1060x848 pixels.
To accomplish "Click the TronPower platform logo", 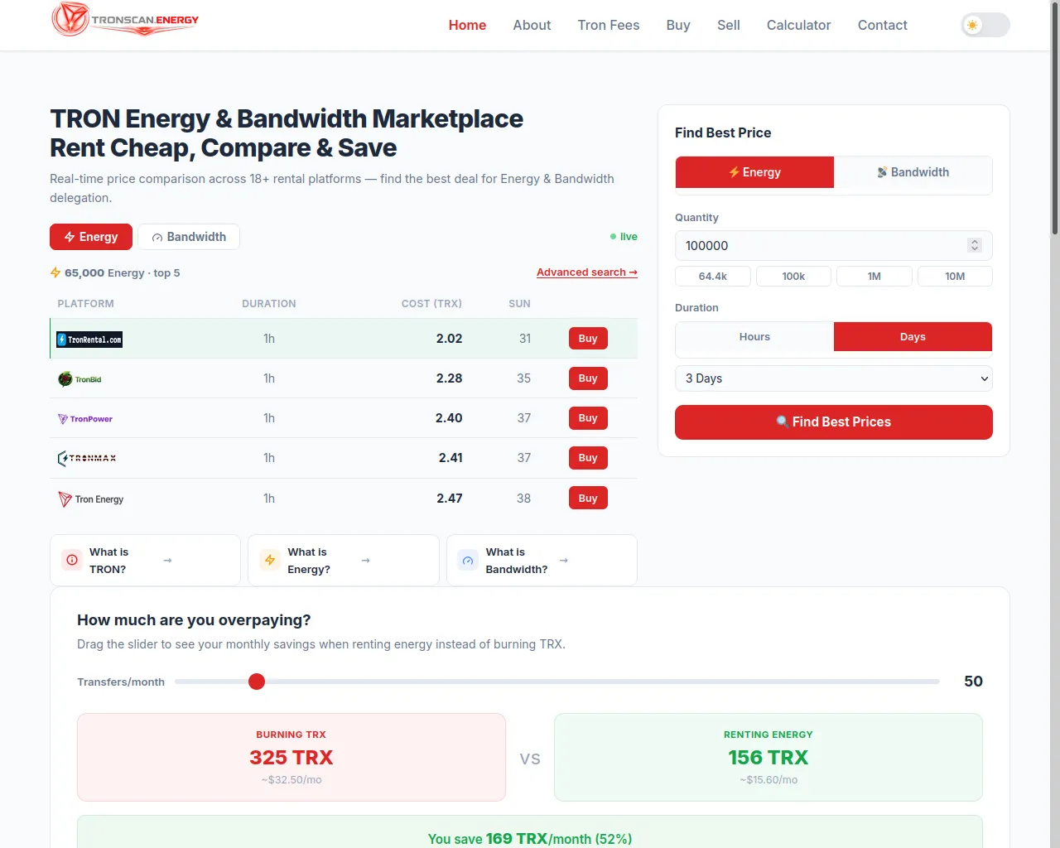I will (x=84, y=419).
